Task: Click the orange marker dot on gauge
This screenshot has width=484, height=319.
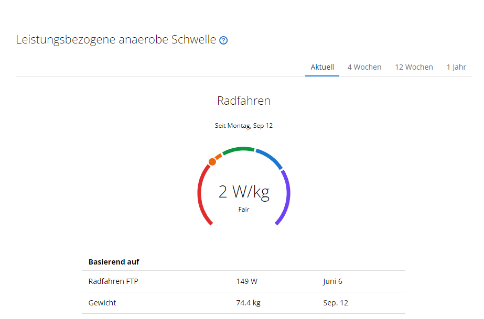Action: click(212, 161)
